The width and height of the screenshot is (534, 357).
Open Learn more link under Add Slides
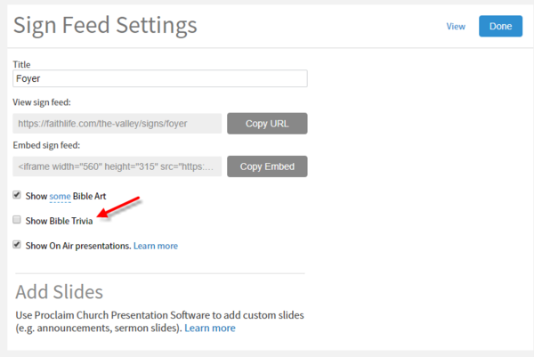tap(210, 329)
